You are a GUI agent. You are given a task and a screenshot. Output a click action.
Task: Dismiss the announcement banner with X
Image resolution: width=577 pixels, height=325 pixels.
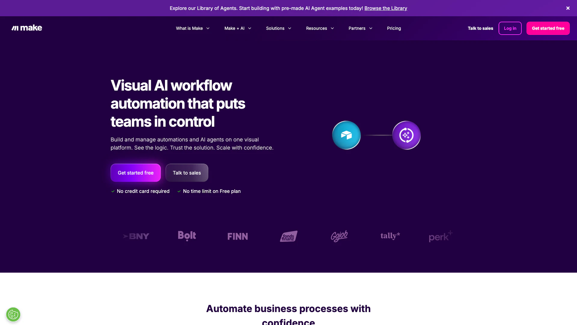click(x=568, y=8)
